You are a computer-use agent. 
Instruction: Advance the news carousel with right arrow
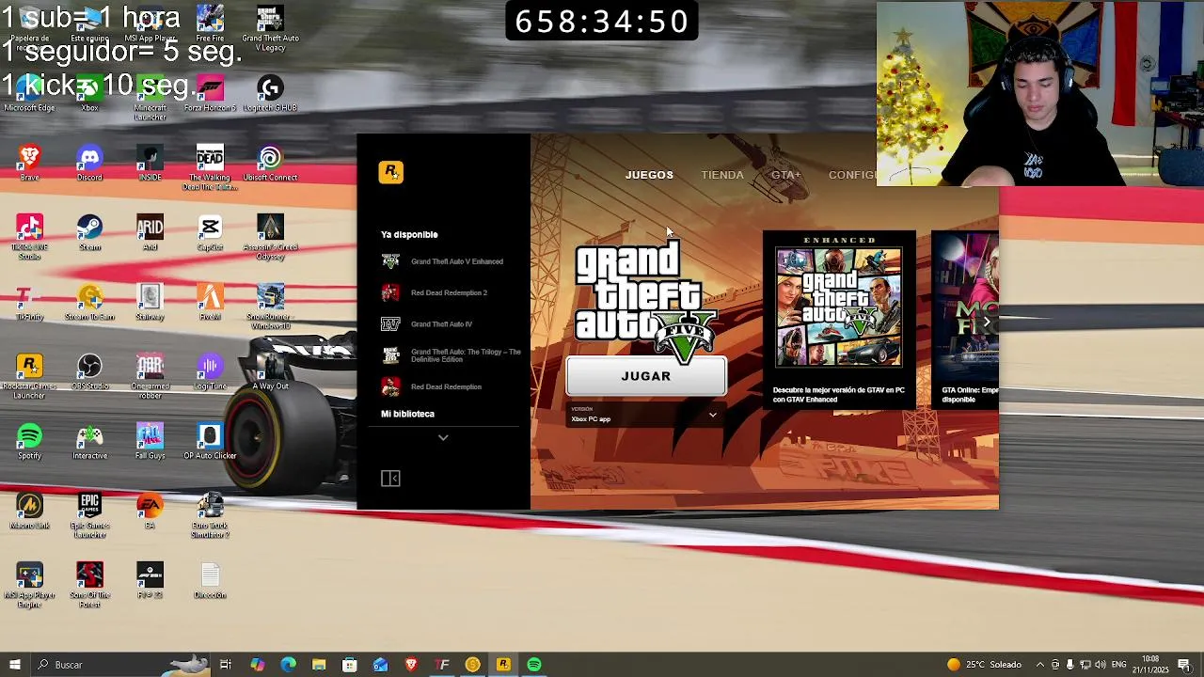[x=987, y=323]
